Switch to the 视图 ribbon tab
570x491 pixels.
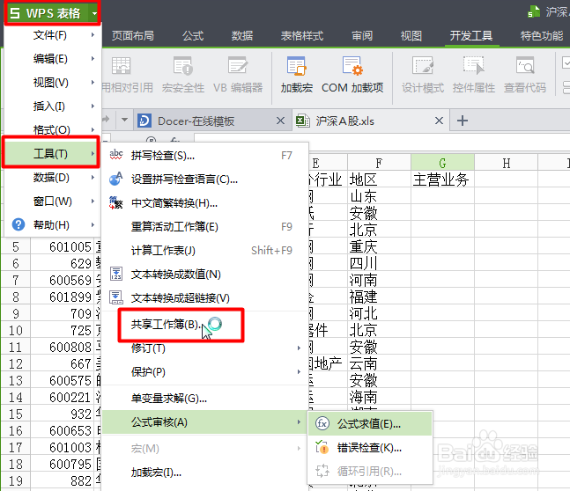click(411, 35)
